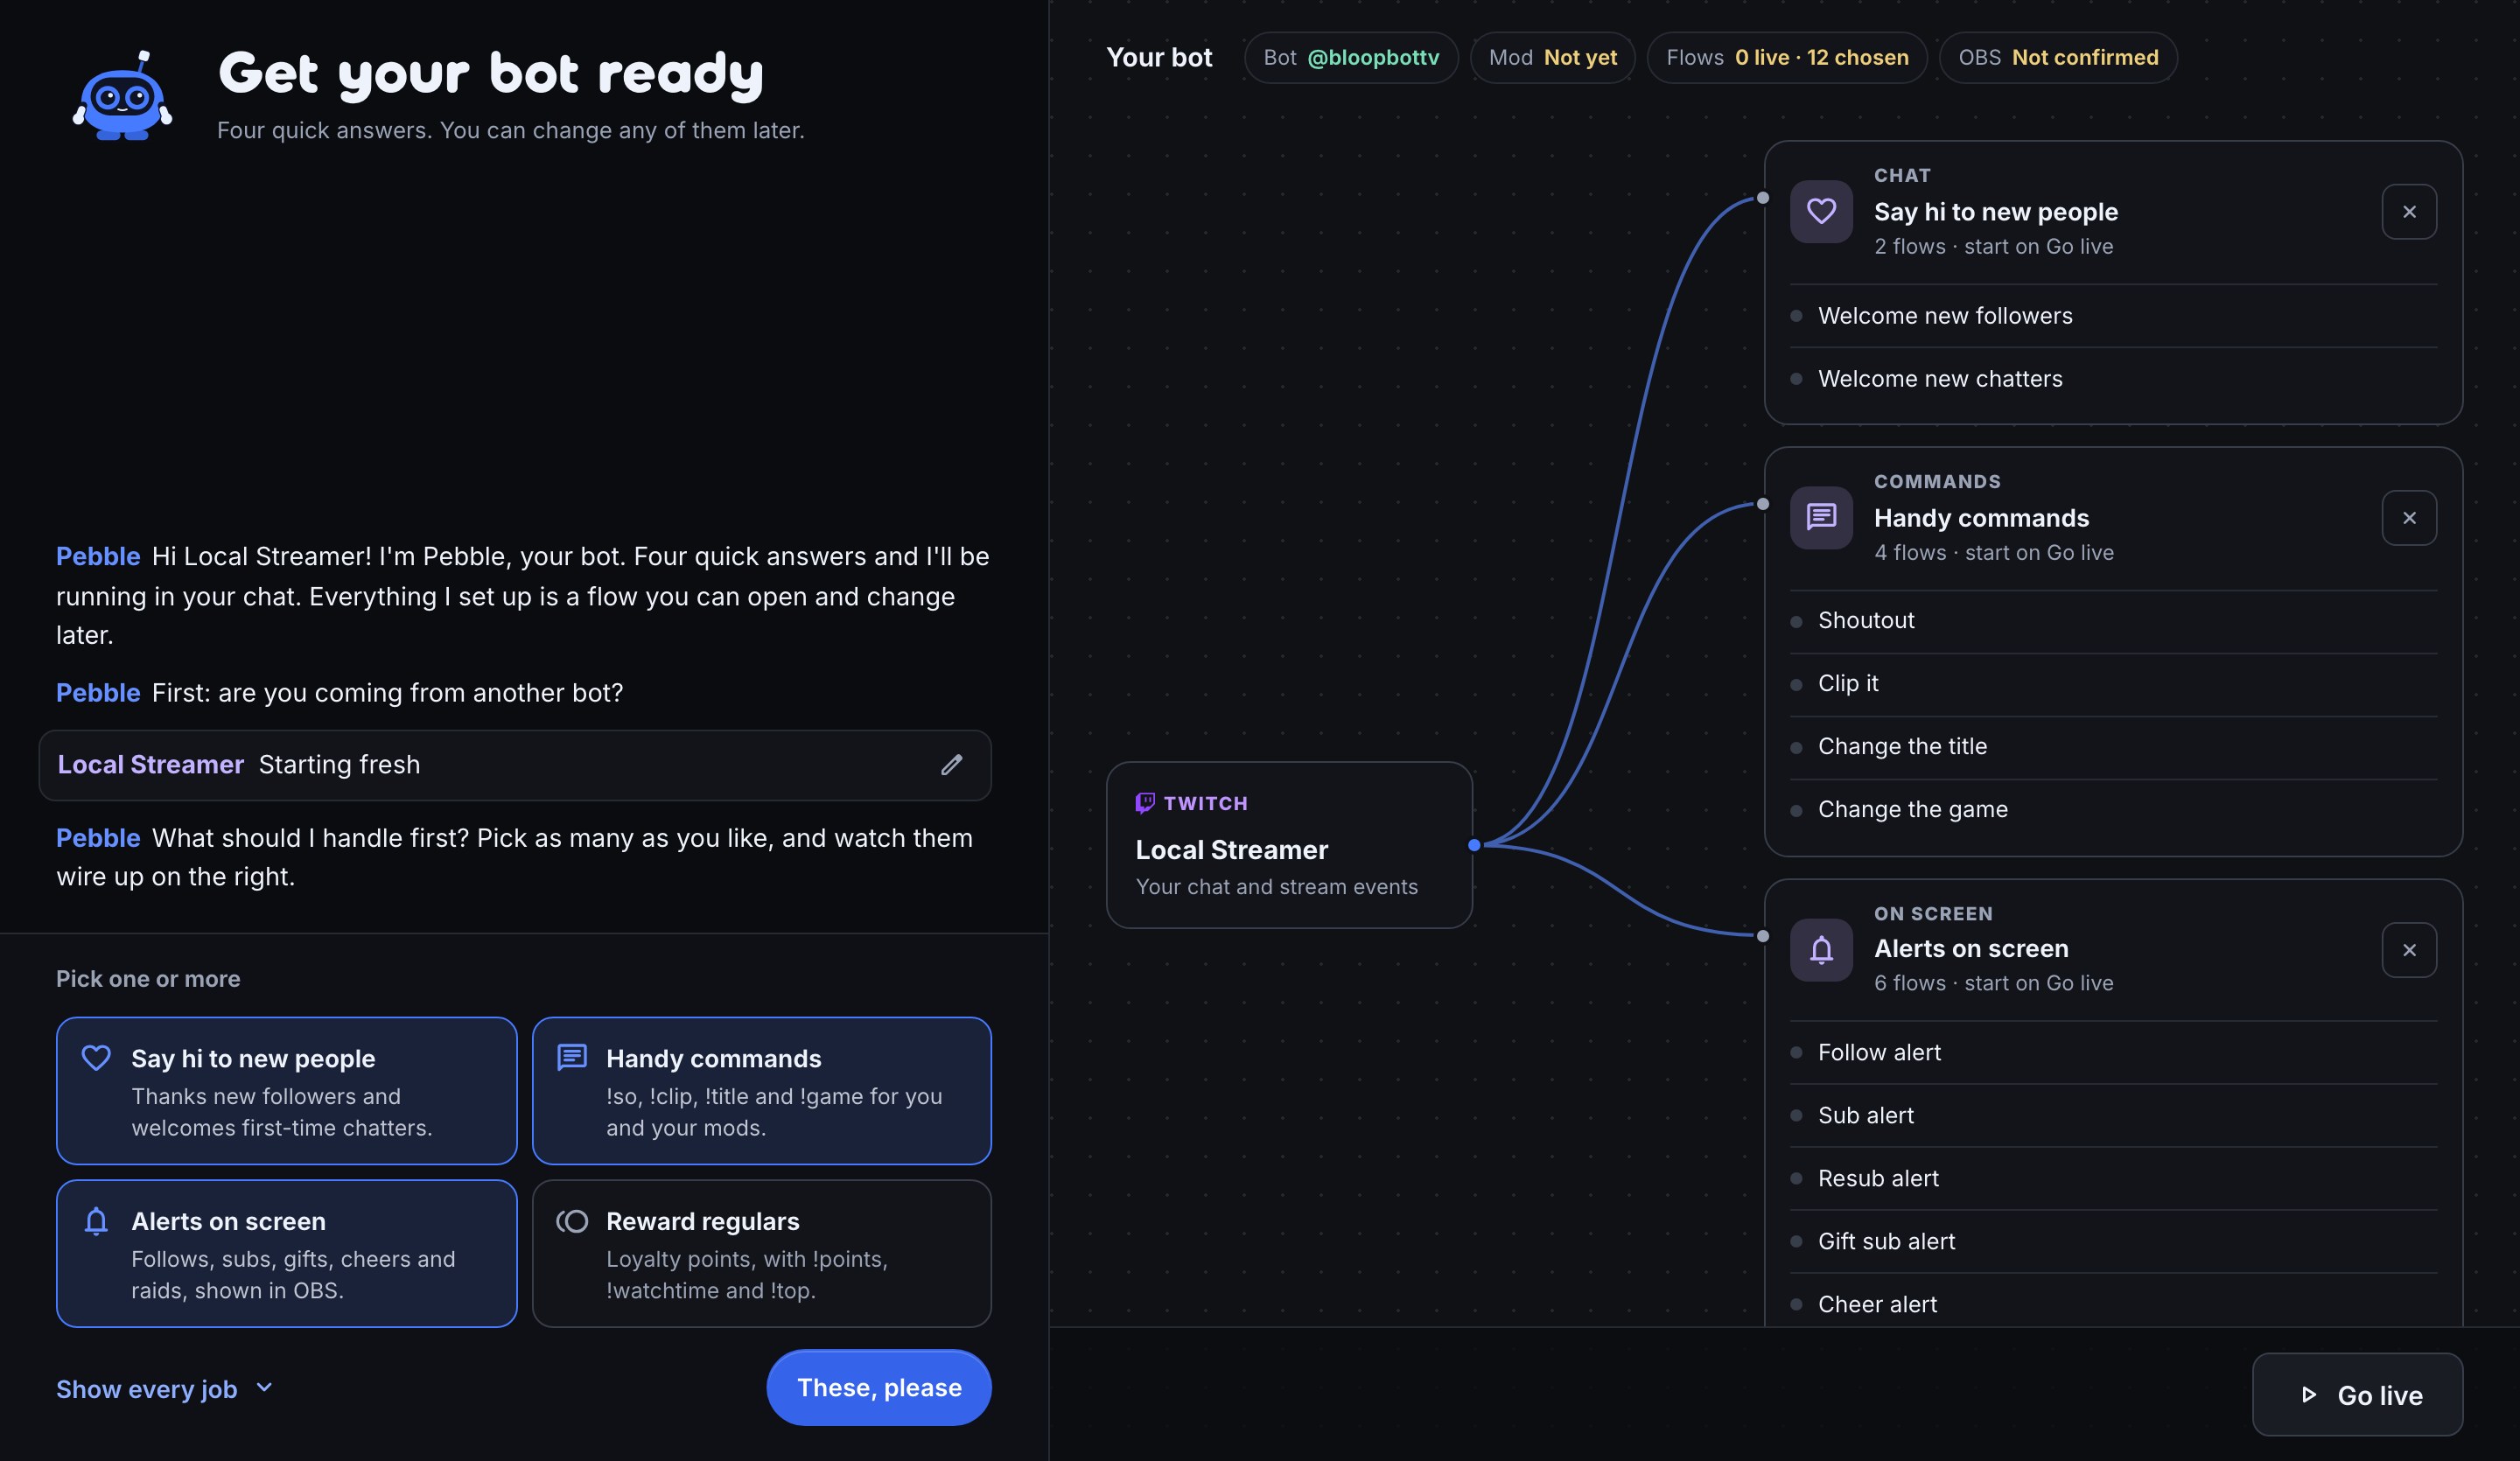Click the Pebble robot mascot icon
The height and width of the screenshot is (1461, 2520).
122,96
